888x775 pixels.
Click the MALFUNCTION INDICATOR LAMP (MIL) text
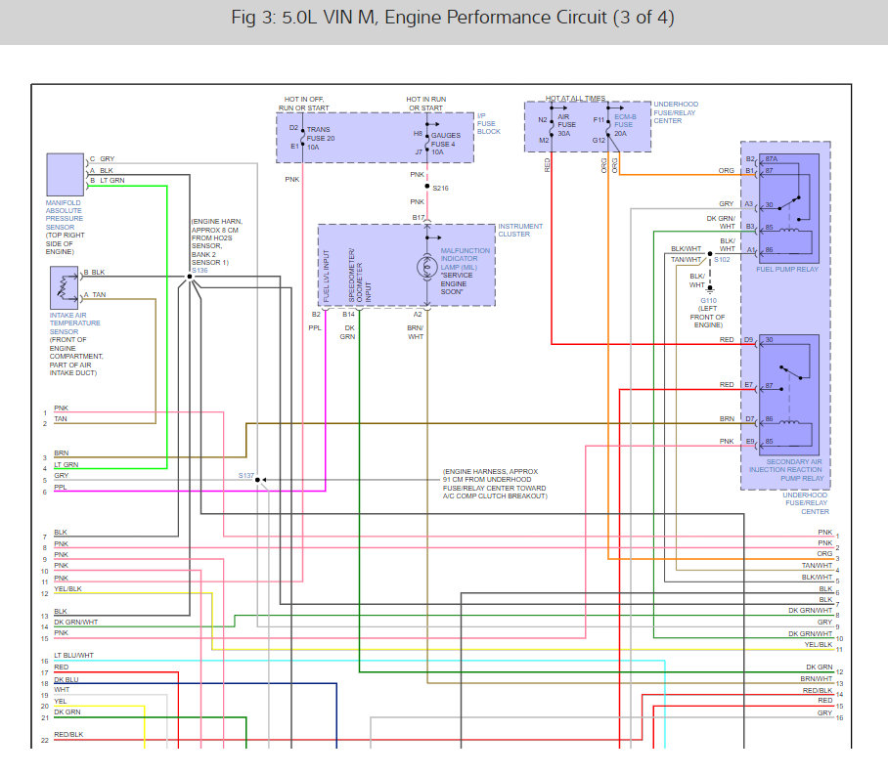pos(465,259)
